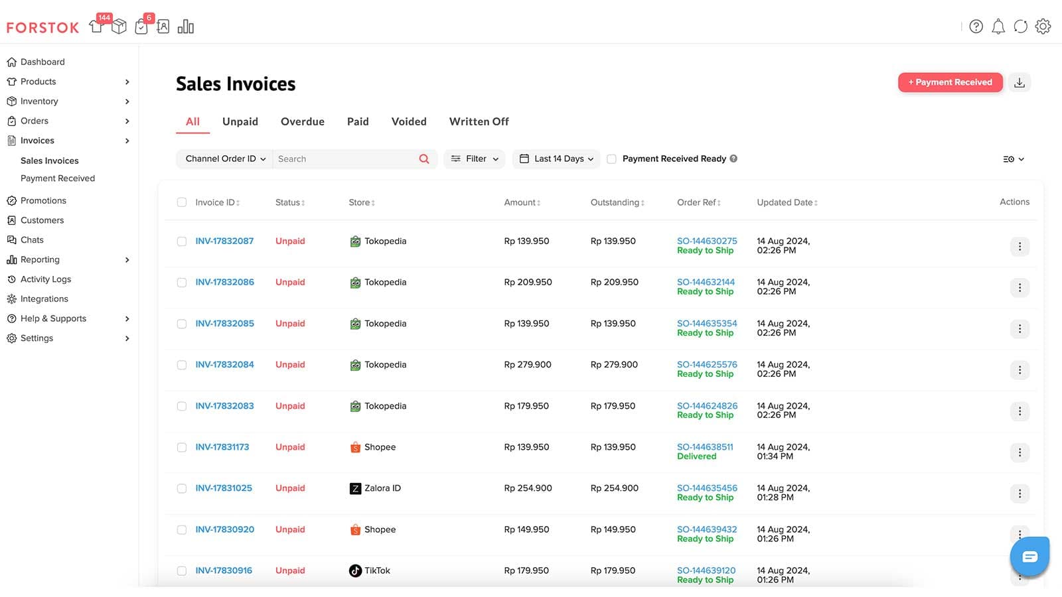Switch to the Overdue tab

point(302,122)
